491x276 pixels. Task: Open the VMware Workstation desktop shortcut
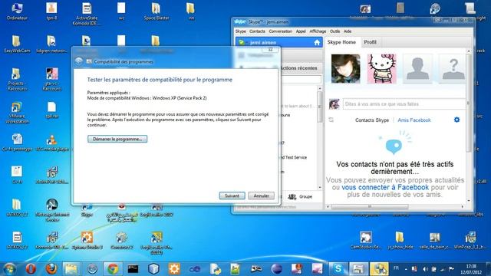point(17,113)
